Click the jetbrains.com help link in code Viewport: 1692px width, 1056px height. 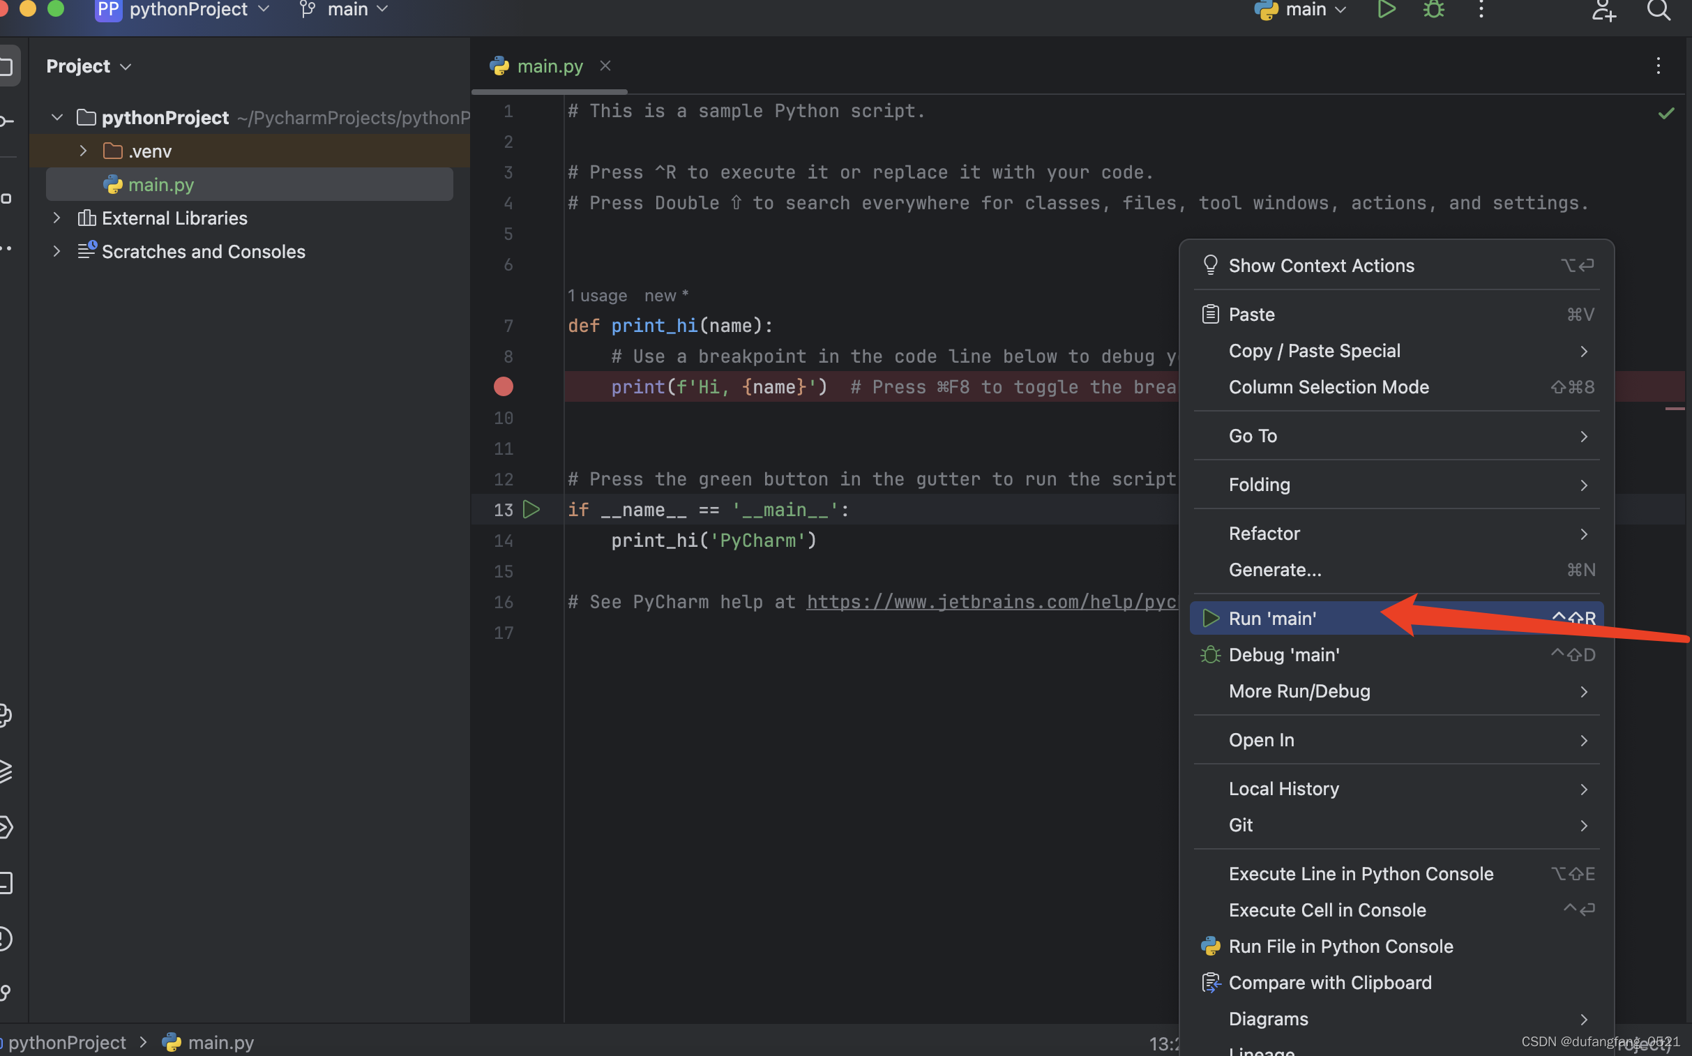pos(990,601)
